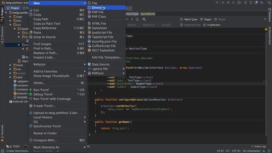The image size is (272, 153).
Task: Click the Copy icon in context menu
Action: tap(31, 15)
